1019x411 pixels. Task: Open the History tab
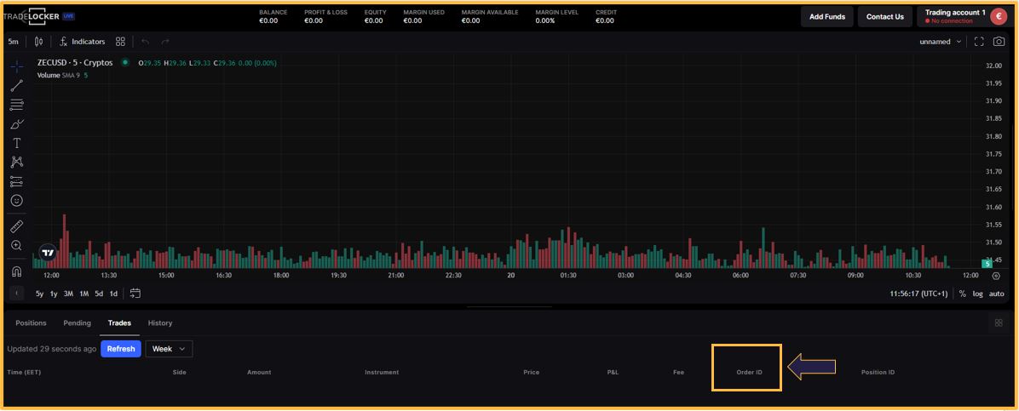pos(160,323)
